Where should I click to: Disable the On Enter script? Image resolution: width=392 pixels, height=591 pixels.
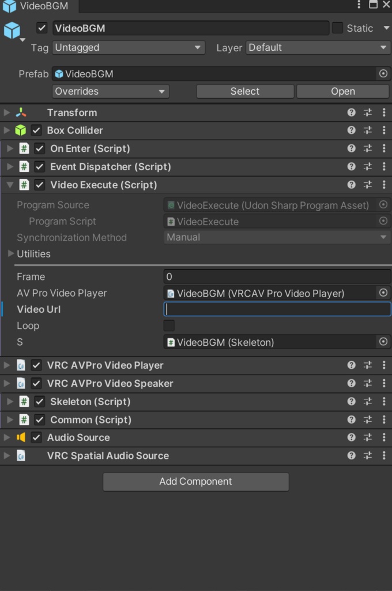tap(40, 148)
